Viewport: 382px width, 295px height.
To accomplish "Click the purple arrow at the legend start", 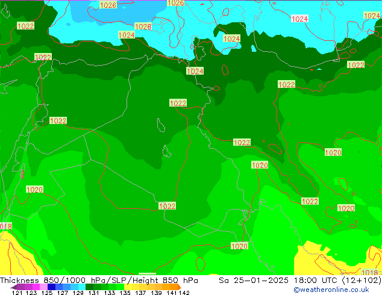I will click(x=14, y=287).
